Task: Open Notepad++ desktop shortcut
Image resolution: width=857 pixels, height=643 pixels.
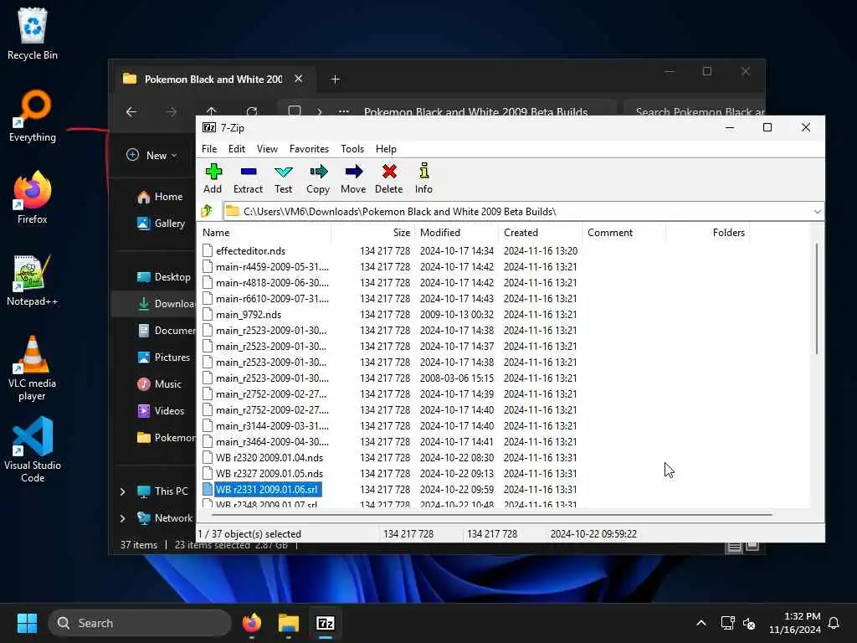Action: point(33,280)
